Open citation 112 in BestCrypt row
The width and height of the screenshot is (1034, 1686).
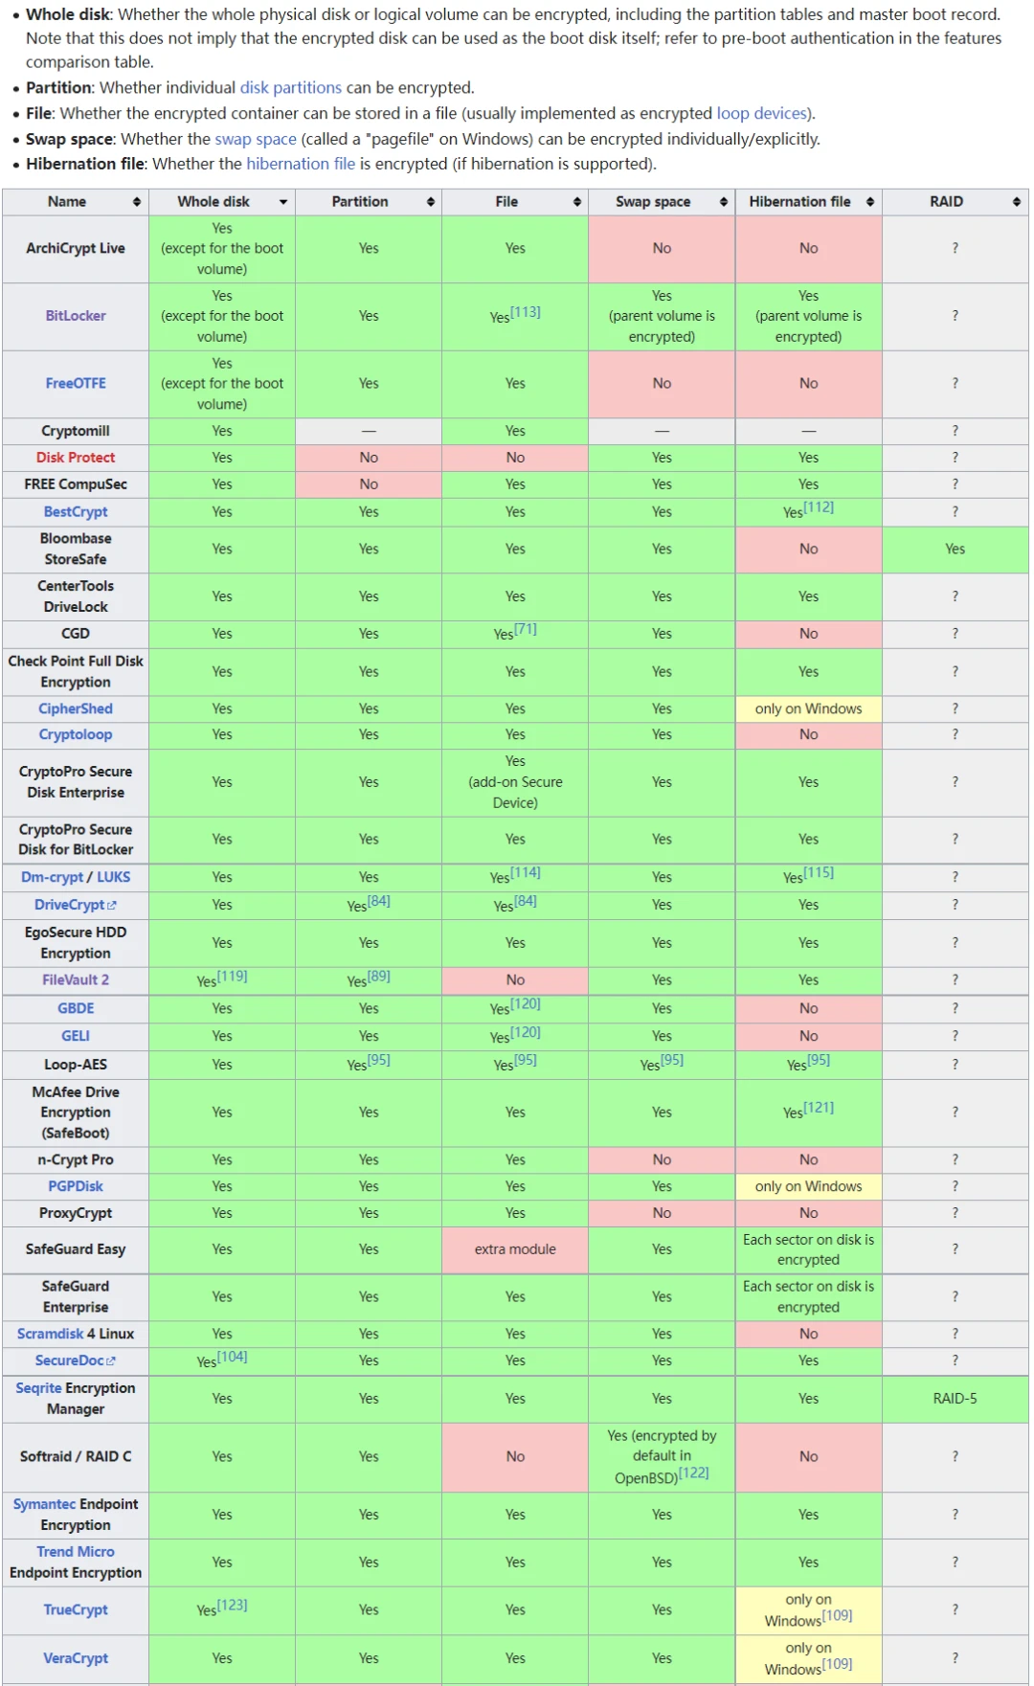click(x=819, y=507)
